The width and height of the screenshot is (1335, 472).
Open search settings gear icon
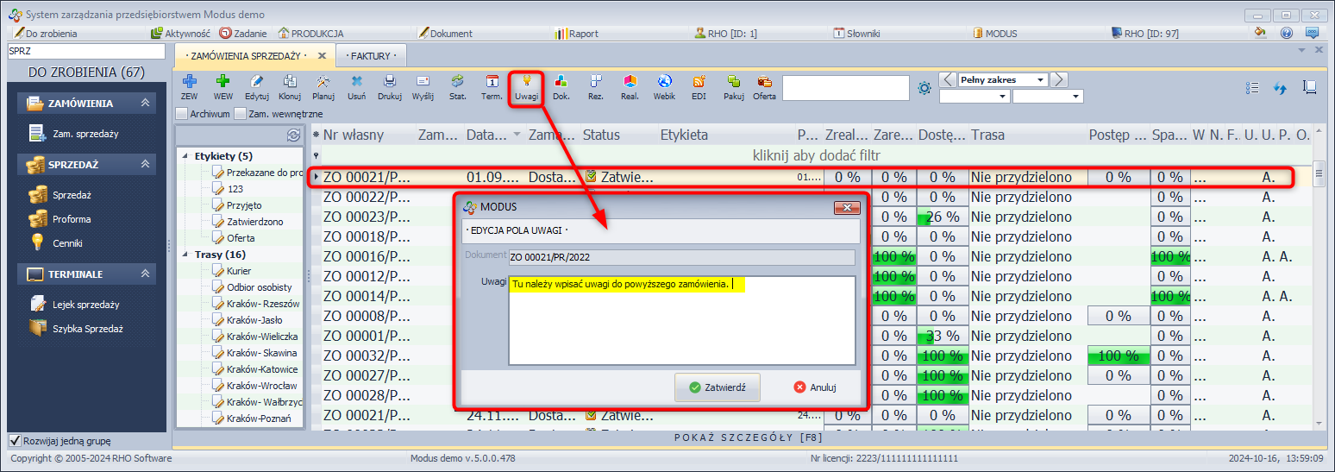coord(924,88)
